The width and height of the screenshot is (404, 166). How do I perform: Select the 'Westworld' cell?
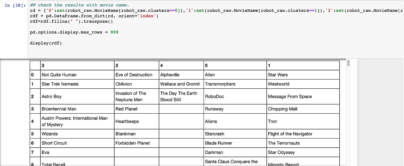303,84
